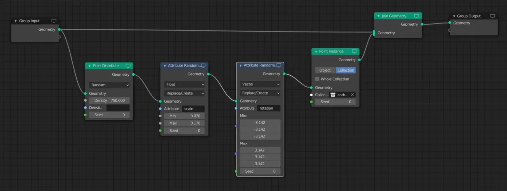507x191 pixels.
Task: Collapse the Point Distribute node
Action: [90, 66]
